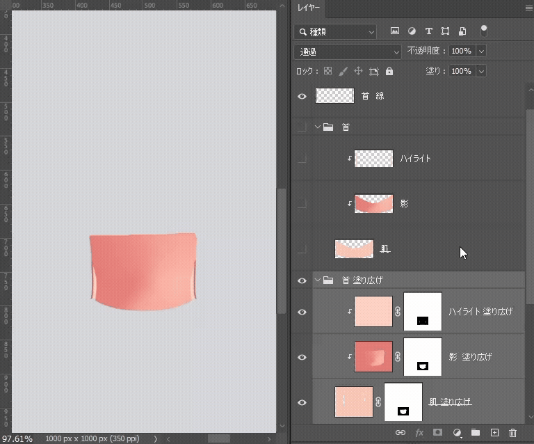The image size is (534, 444).
Task: Create a new layer group
Action: [x=476, y=432]
